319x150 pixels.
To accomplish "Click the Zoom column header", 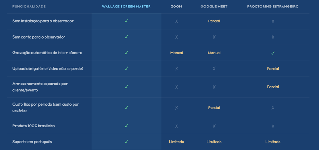I will 177,7.
